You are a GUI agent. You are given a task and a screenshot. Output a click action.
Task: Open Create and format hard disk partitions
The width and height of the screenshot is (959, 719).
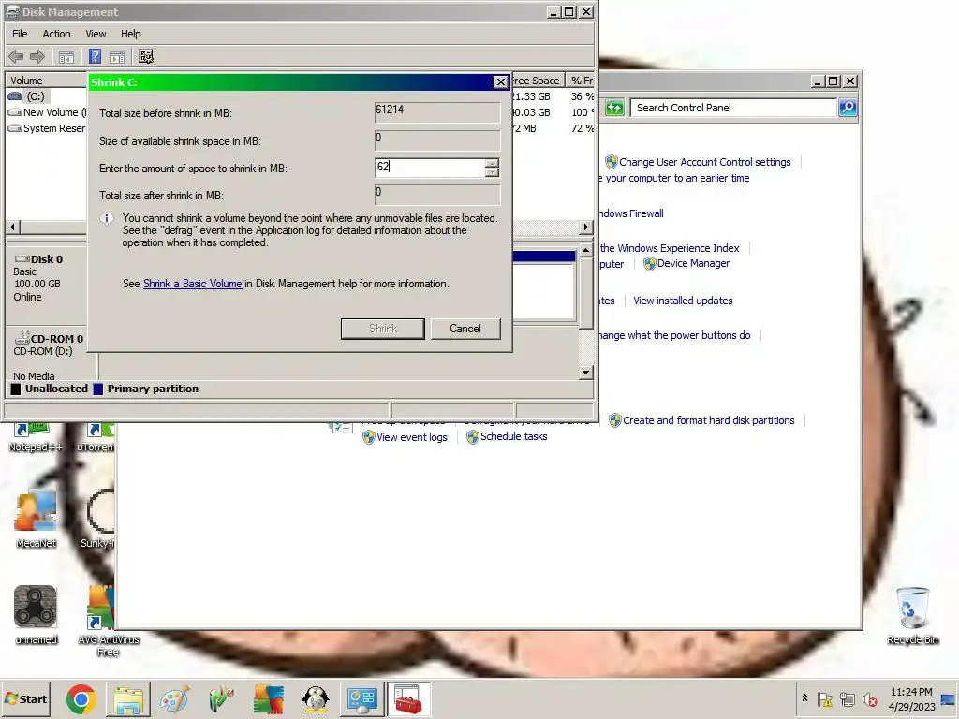click(x=708, y=420)
